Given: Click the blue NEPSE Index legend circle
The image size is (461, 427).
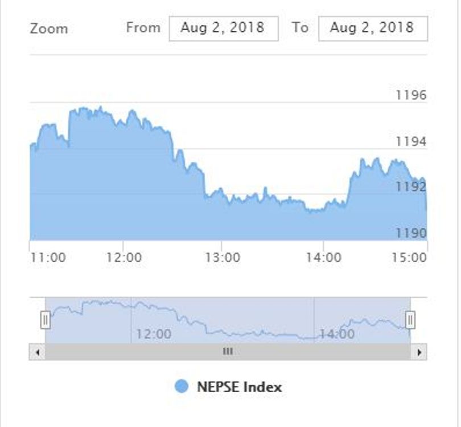Looking at the screenshot, I should 182,387.
